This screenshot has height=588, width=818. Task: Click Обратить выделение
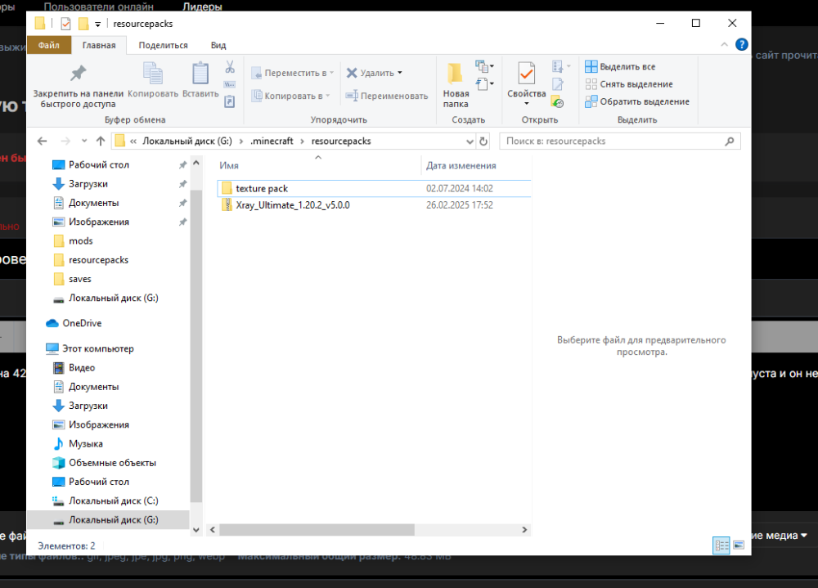637,101
